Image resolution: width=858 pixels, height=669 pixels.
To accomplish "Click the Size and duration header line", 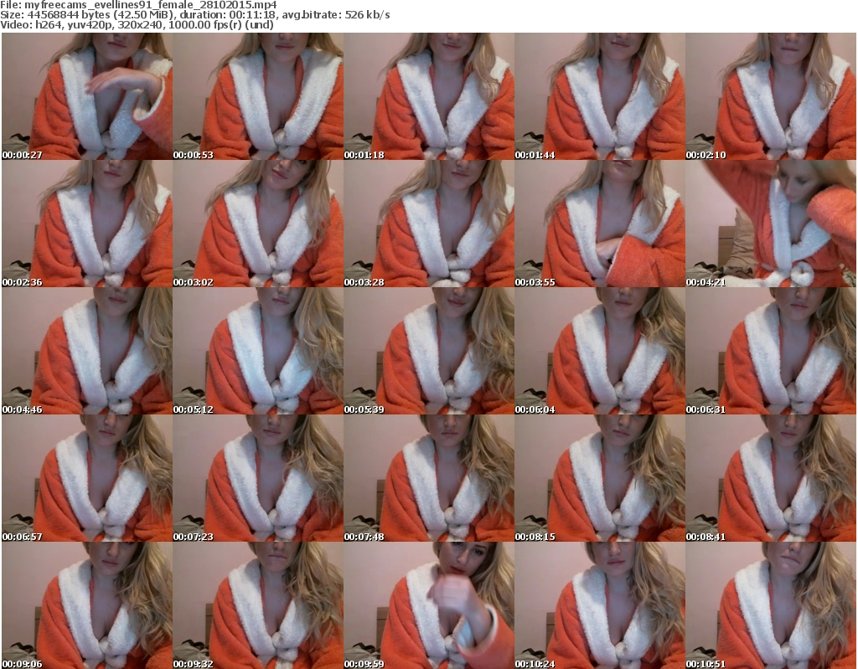I will [x=195, y=15].
